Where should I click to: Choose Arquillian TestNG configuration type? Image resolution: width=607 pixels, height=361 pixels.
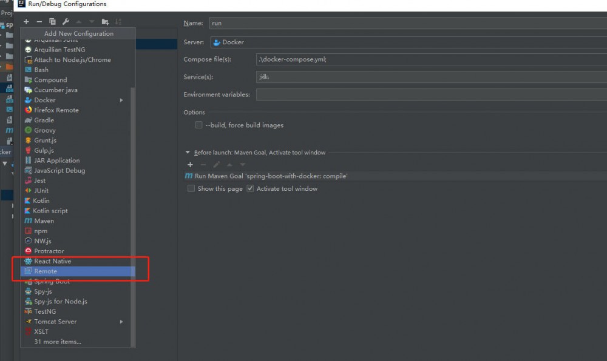tap(78, 50)
